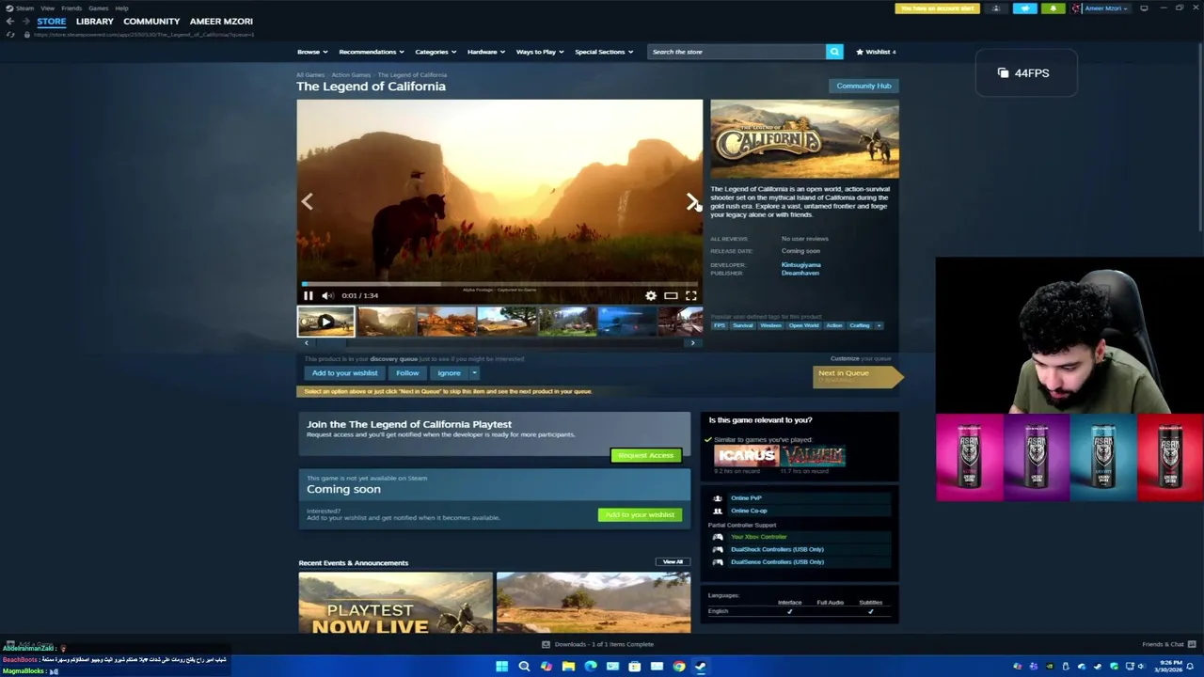Open the Games menu
This screenshot has width=1204, height=677.
(99, 8)
